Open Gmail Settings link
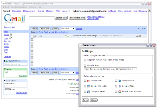Viewport: 157px width, 108px height. [112, 11]
